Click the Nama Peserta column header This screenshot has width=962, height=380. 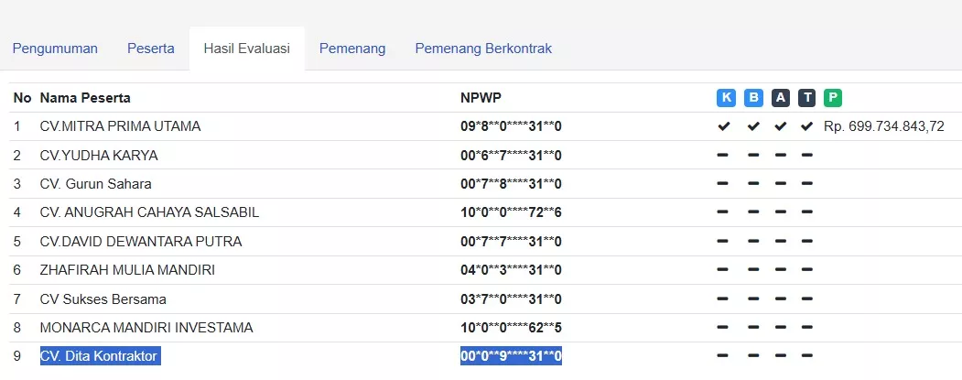(85, 98)
